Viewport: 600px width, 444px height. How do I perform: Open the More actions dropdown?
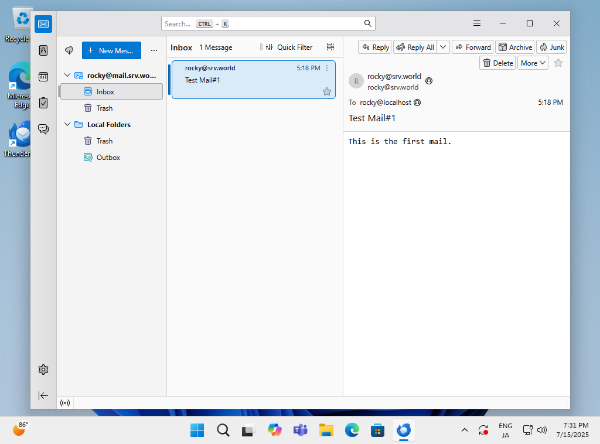coord(533,63)
